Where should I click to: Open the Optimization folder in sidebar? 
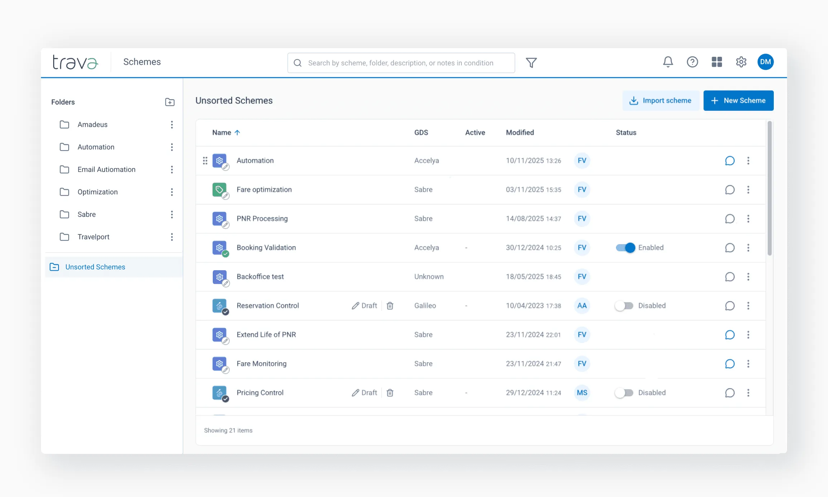click(97, 192)
